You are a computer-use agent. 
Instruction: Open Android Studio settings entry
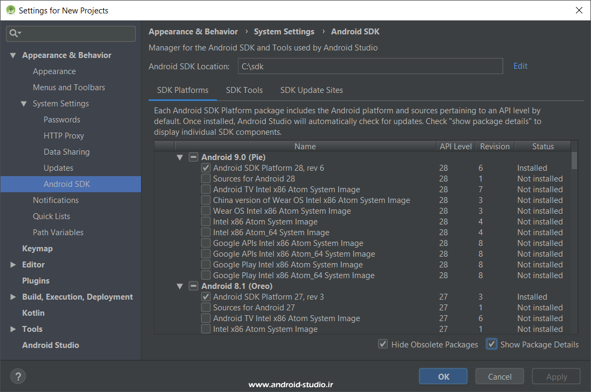coord(51,345)
